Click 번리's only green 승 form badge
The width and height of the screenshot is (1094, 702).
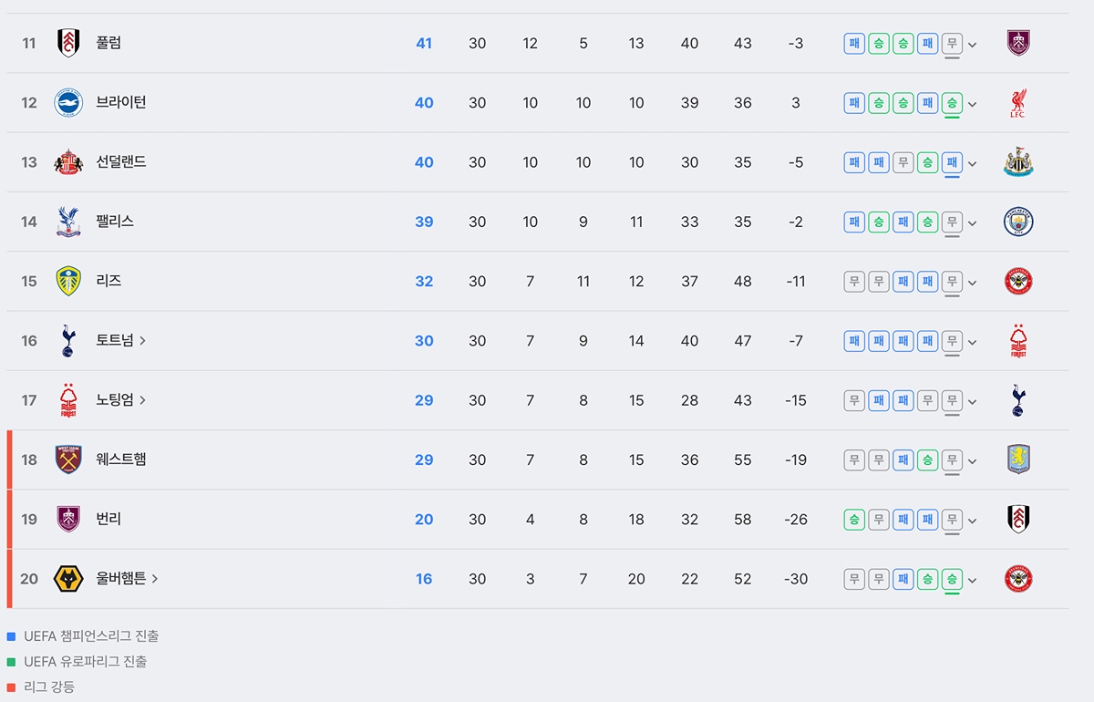coord(854,519)
